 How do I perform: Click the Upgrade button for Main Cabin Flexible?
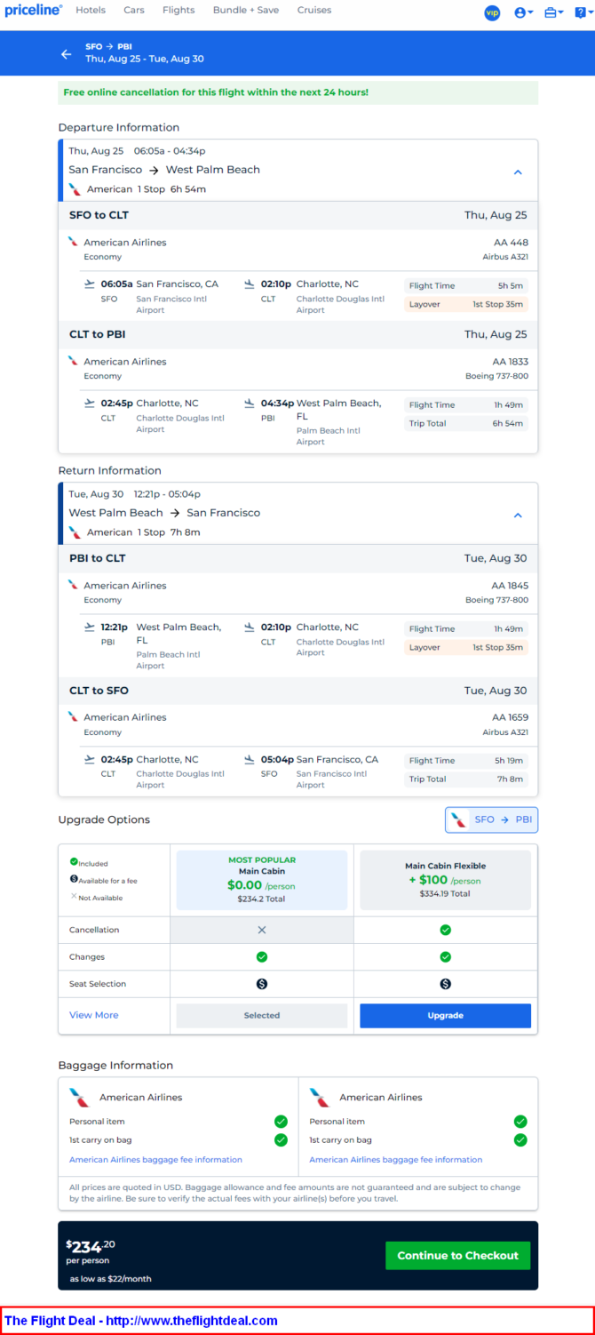445,1015
